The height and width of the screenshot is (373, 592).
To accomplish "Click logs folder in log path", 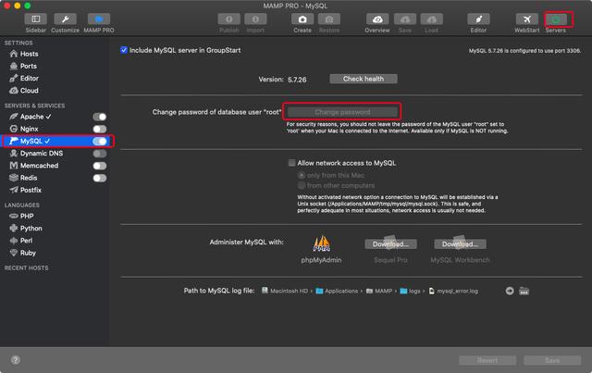I will tap(410, 291).
